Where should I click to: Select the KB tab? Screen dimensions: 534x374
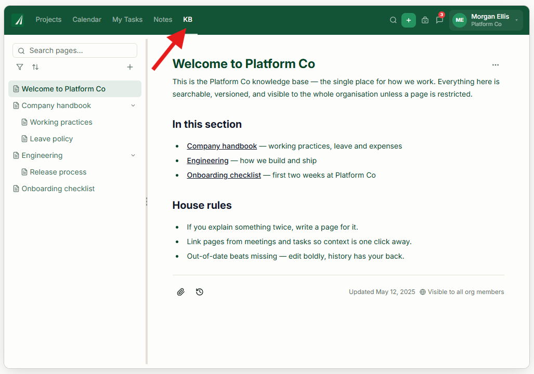pyautogui.click(x=188, y=19)
